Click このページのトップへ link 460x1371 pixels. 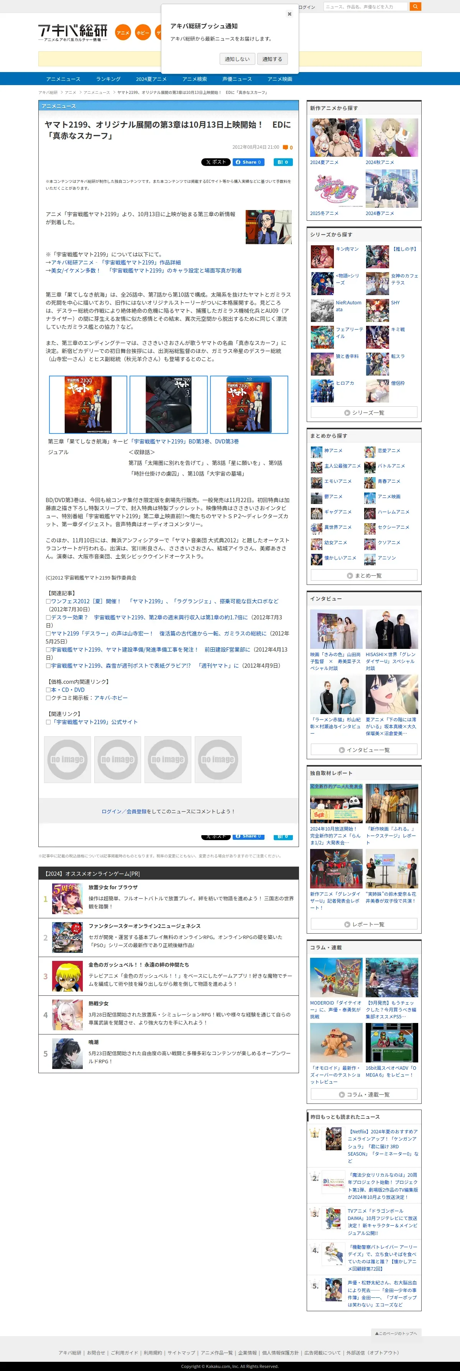pos(396,1333)
